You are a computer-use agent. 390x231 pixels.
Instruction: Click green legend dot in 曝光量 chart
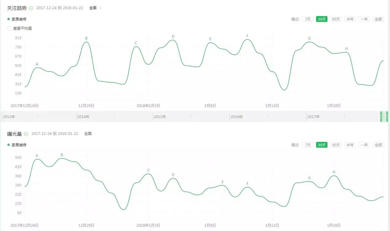[9, 145]
